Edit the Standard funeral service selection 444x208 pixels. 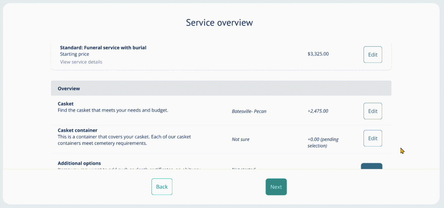tap(373, 55)
